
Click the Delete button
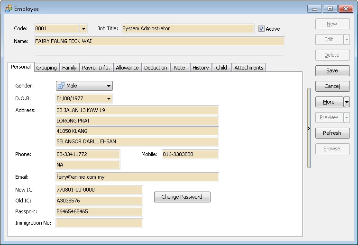point(332,55)
